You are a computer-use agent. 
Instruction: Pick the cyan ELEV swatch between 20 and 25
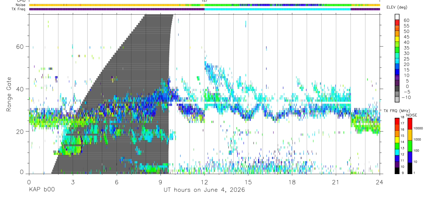[x=397, y=61]
